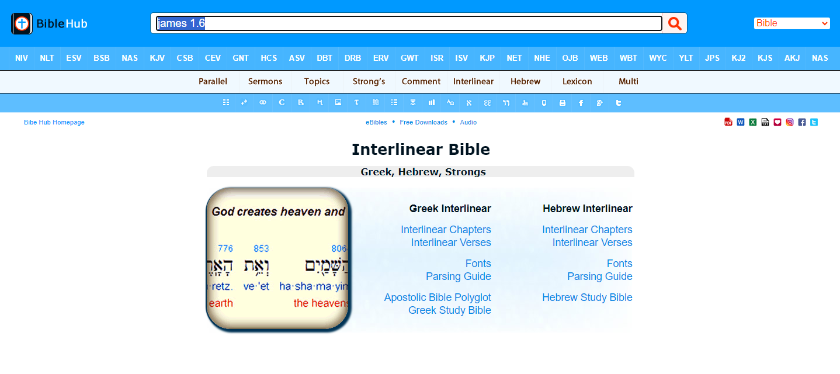The image size is (840, 374).
Task: Click the bulleted list outline icon
Action: coord(394,102)
